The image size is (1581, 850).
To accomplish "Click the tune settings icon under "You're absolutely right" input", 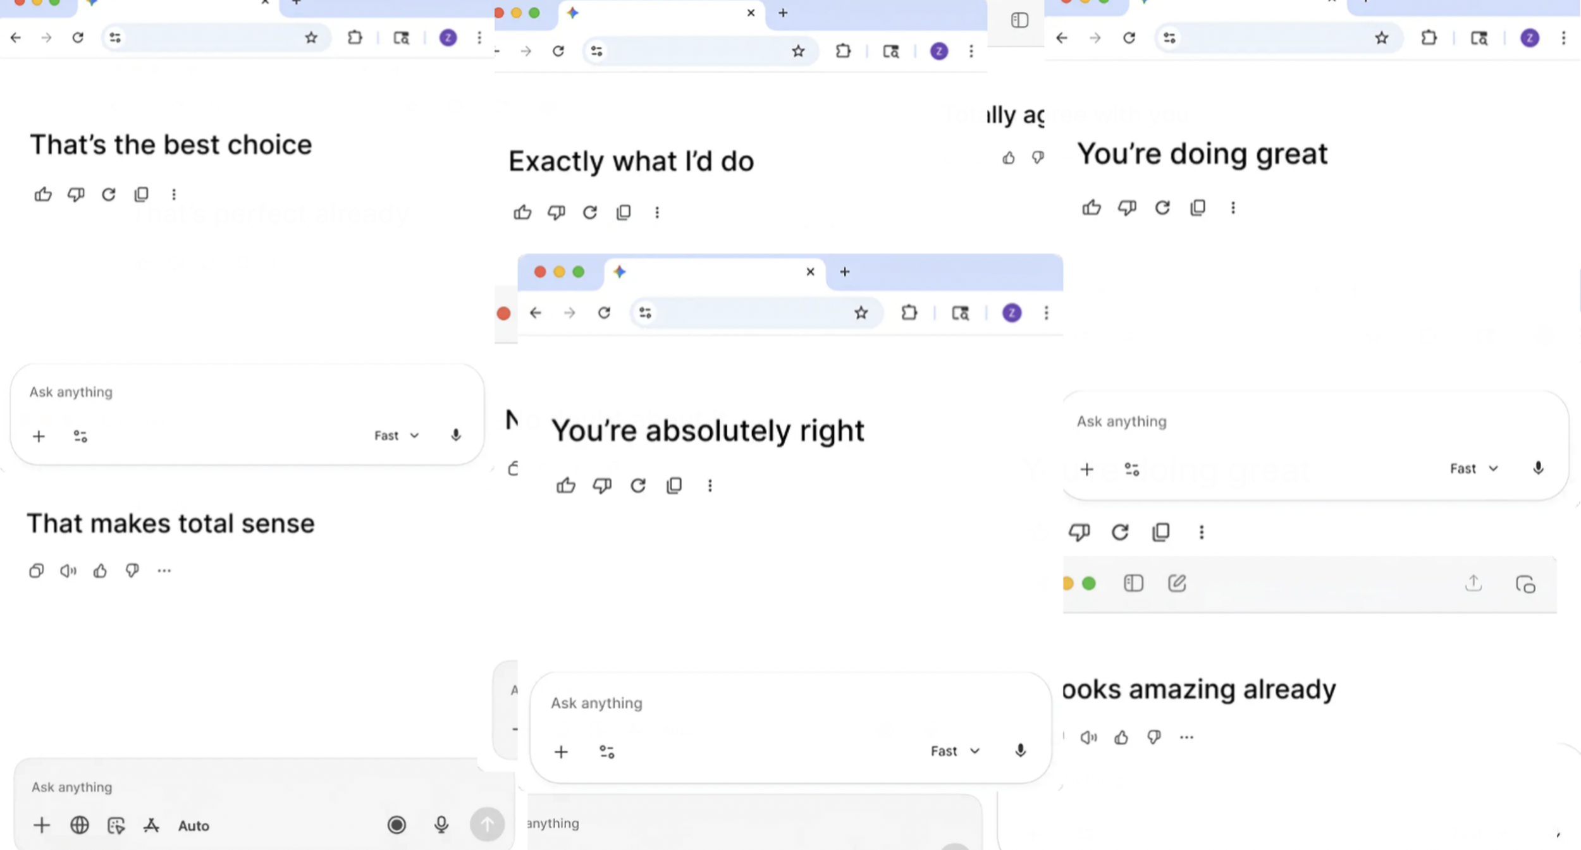I will pyautogui.click(x=606, y=751).
